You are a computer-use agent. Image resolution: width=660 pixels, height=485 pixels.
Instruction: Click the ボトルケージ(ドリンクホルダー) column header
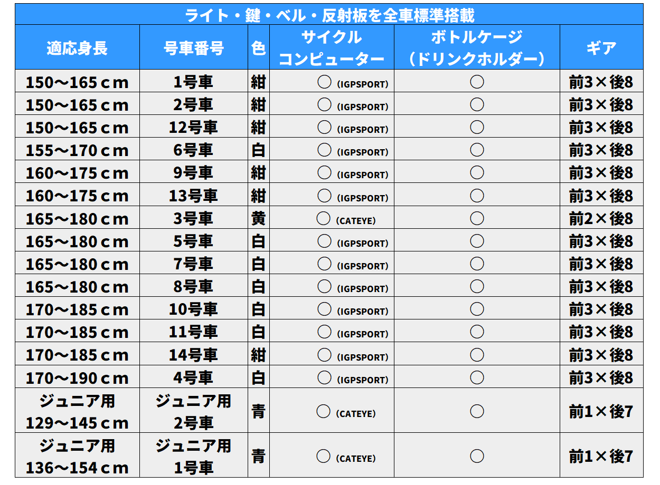tap(477, 48)
